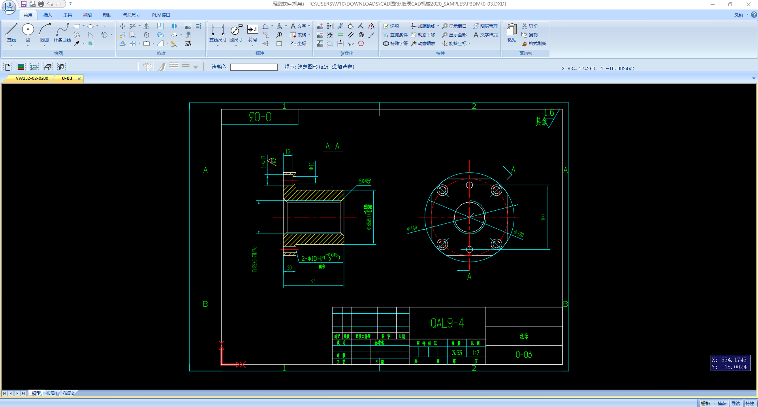Expand the 直线 tool dropdown arrow
The height and width of the screenshot is (407, 758).
[11, 45]
